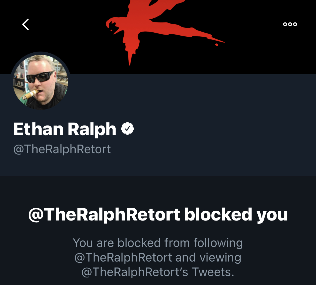Tap the sunglasses in the profile picture
This screenshot has height=285, width=316.
tap(40, 77)
